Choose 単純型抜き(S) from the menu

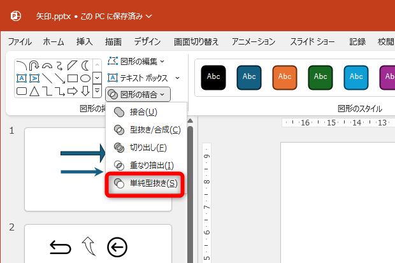tap(145, 183)
